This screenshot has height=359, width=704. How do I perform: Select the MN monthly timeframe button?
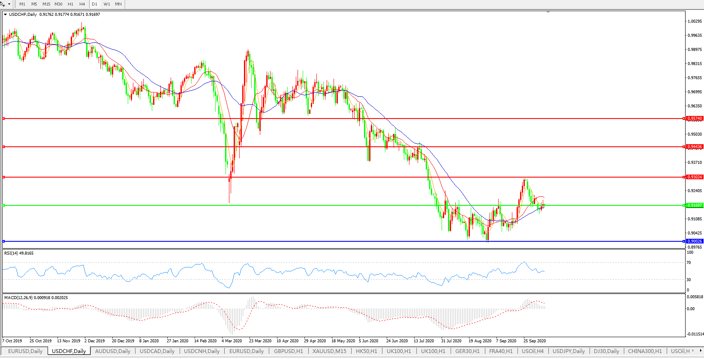[x=118, y=4]
